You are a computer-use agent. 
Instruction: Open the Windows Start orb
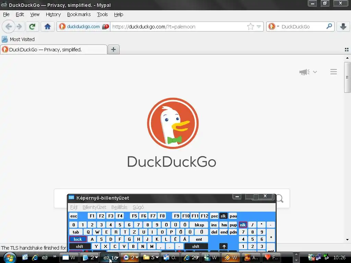click(x=10, y=258)
